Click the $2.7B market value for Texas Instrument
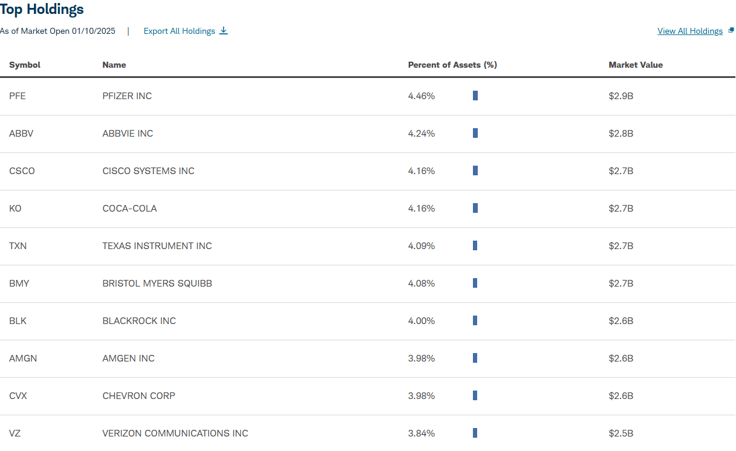The image size is (736, 451). click(x=621, y=245)
